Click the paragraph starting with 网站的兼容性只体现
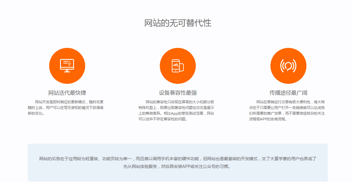Image resolution: width=352 pixels, height=188 pixels. (x=176, y=110)
